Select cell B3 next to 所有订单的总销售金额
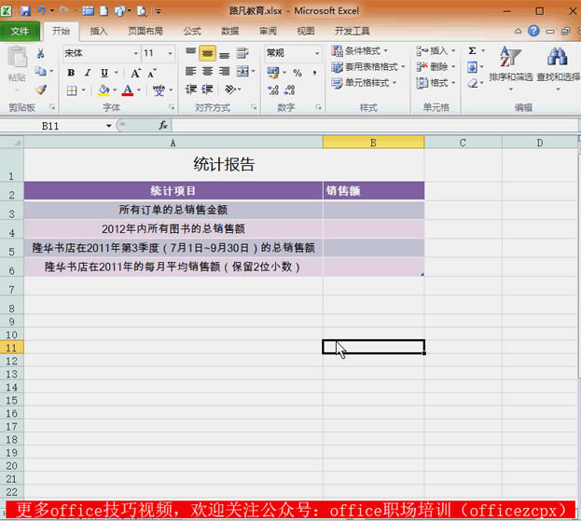This screenshot has width=581, height=521. pyautogui.click(x=373, y=211)
